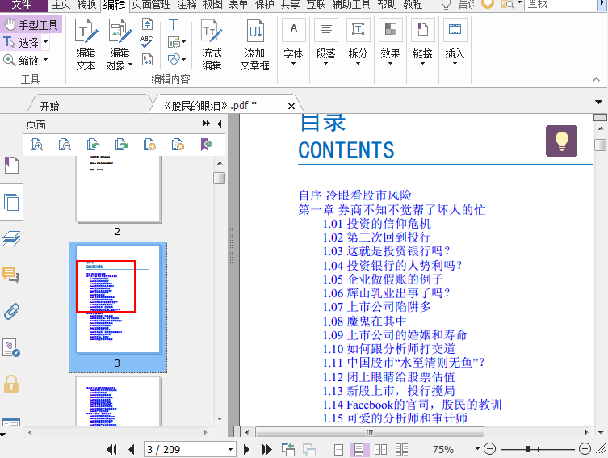Collapse the Pages panel with left arrow

tap(220, 124)
